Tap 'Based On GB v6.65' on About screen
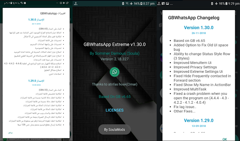Viewport: 240px width, 141px height. [x=114, y=97]
